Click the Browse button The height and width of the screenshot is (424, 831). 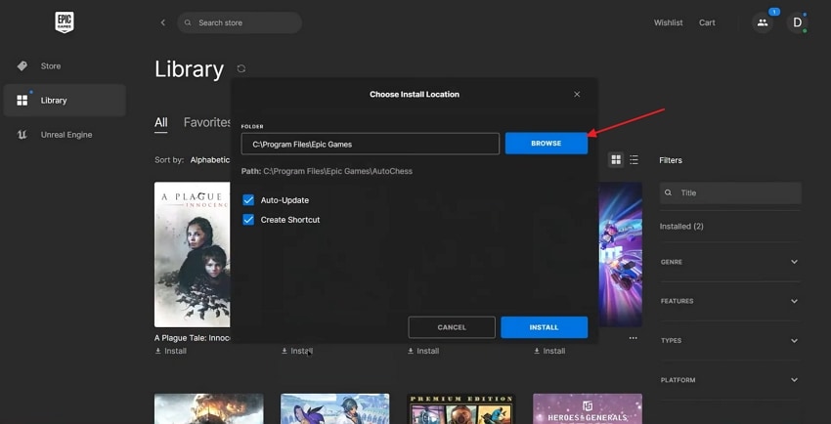(x=546, y=144)
